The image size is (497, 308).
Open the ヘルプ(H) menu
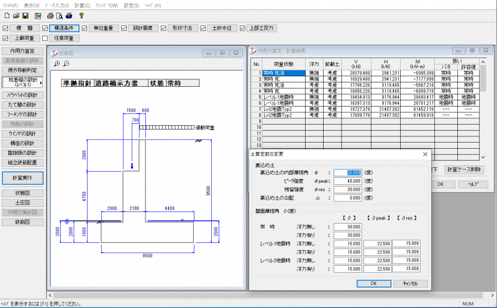(153, 6)
